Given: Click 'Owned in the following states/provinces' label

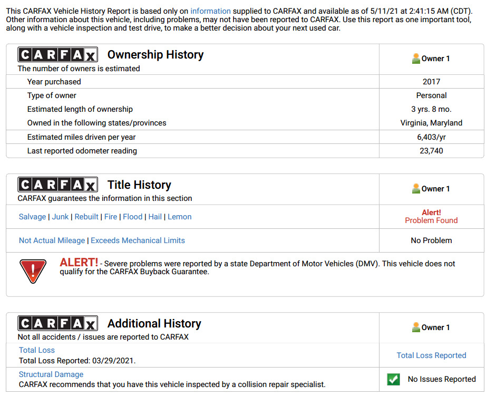Looking at the screenshot, I should click(96, 123).
